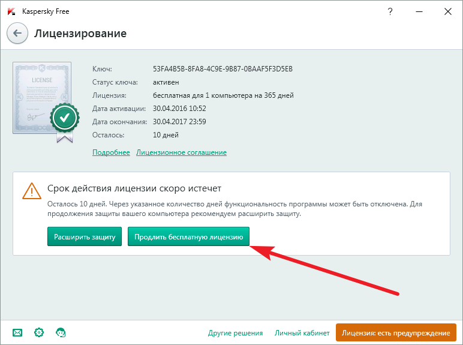
Task: Click the Лицензирование page title
Action: (80, 34)
